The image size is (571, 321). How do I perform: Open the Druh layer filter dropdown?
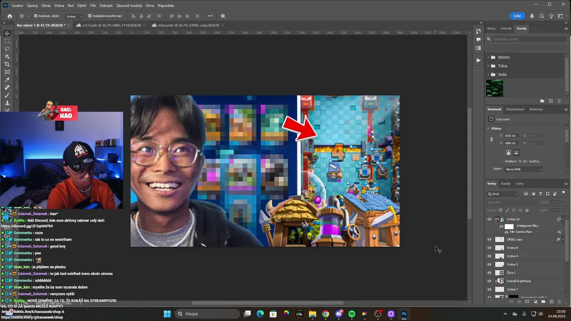point(503,194)
